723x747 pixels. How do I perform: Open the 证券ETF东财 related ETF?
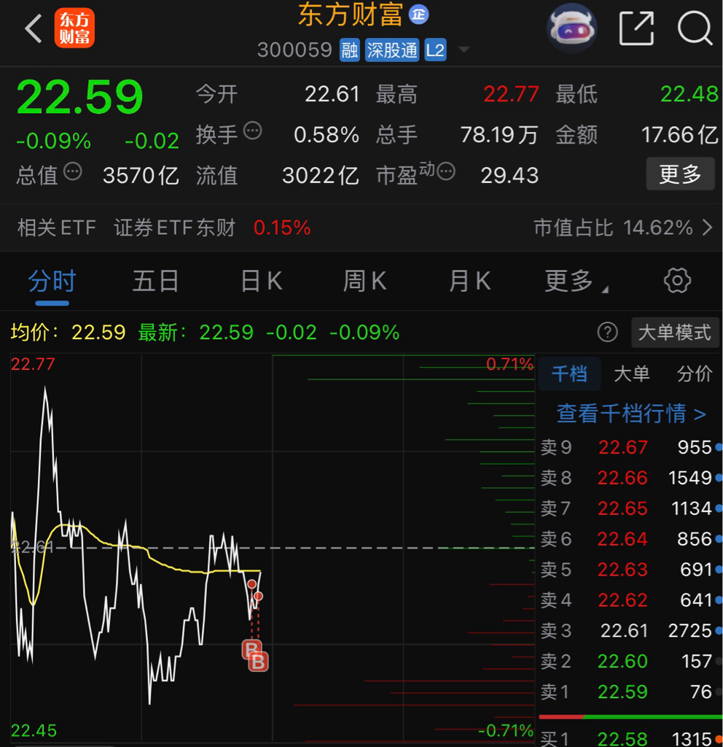click(x=174, y=228)
